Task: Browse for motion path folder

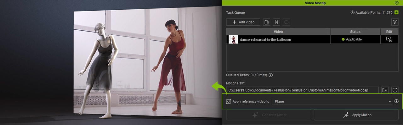Action: pos(385,90)
